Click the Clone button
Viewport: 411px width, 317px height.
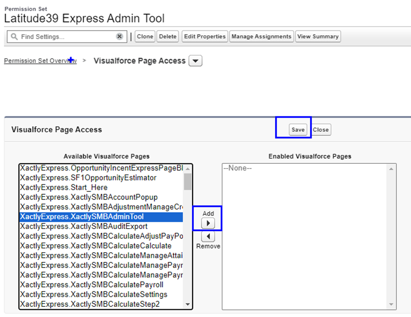click(145, 36)
